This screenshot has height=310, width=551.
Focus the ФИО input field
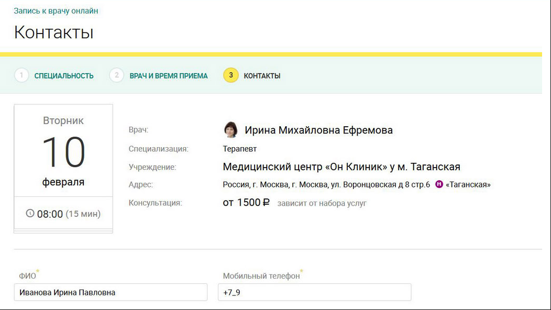point(111,292)
